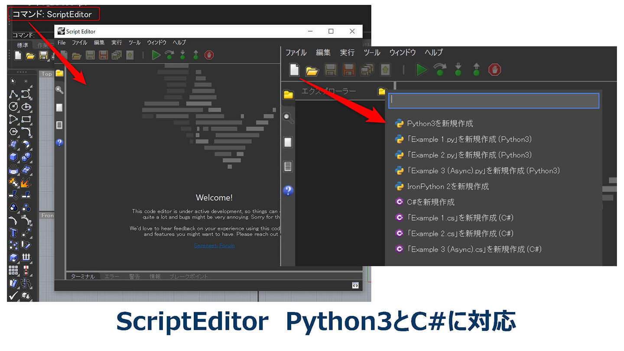Open Top viewport title menu
Viewport: 624px width, 351px height.
[46, 74]
